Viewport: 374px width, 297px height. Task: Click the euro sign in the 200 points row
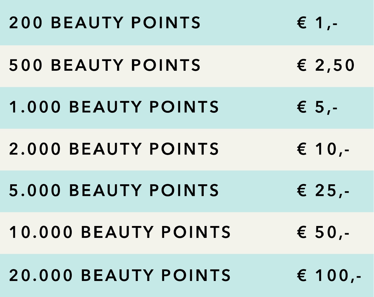tap(302, 23)
